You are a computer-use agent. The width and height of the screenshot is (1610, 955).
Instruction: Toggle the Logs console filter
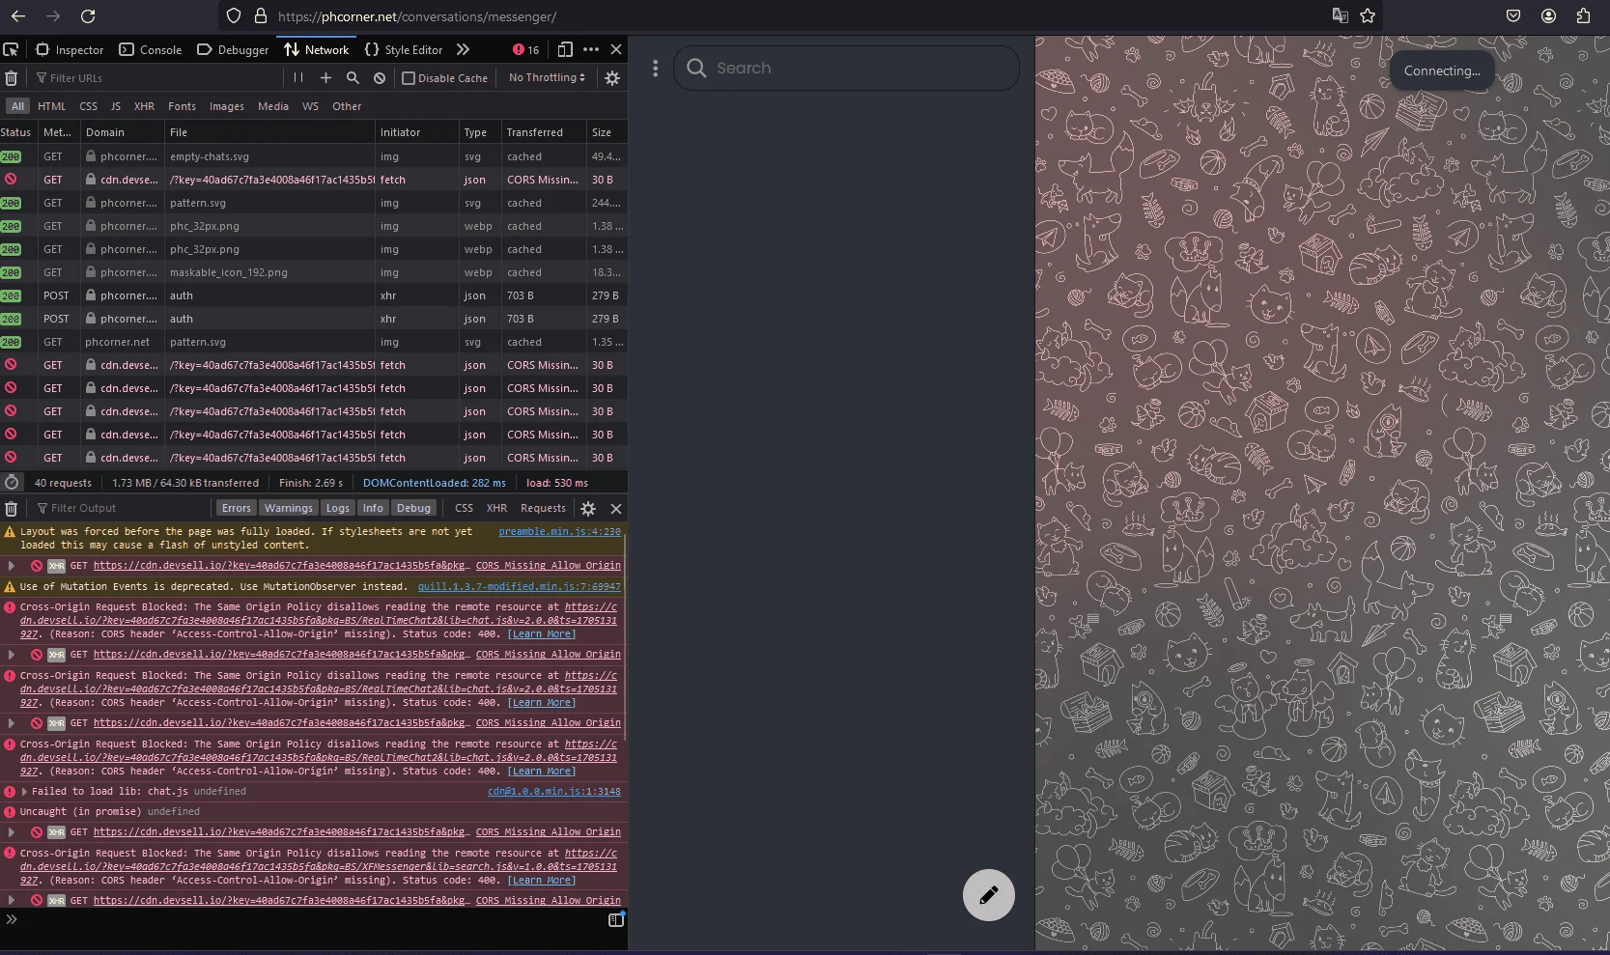tap(338, 508)
